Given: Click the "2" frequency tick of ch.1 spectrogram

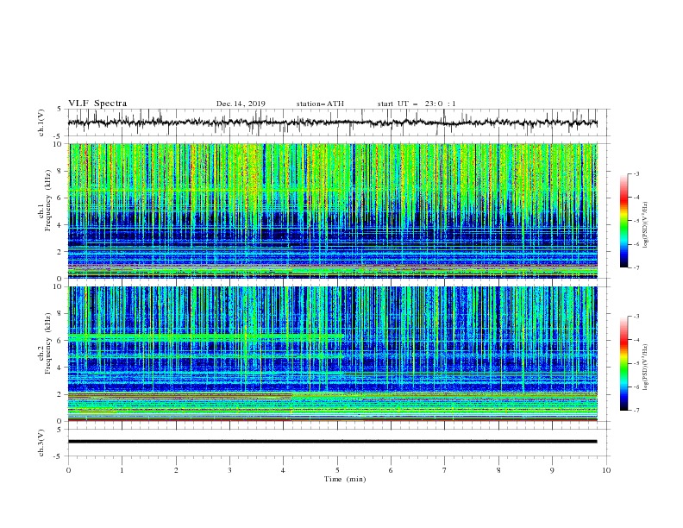Looking at the screenshot, I should point(60,252).
